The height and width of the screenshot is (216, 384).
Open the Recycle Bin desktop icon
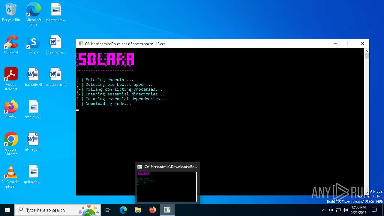point(11,13)
